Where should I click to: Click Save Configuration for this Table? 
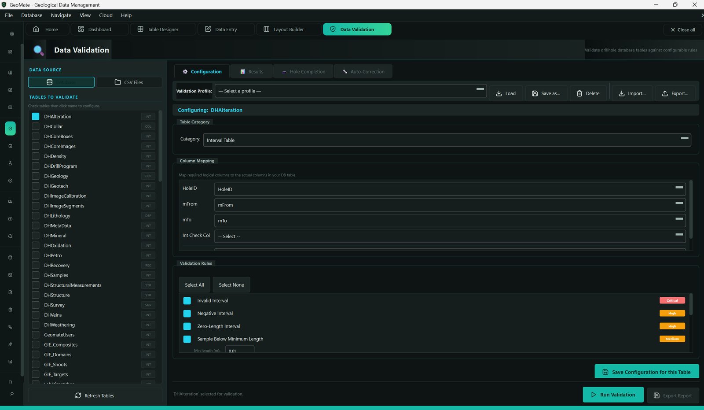point(647,372)
